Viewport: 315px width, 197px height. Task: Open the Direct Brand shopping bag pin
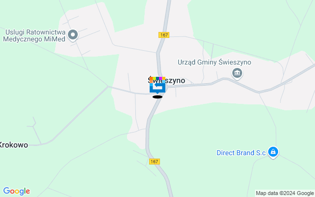pos(273,152)
